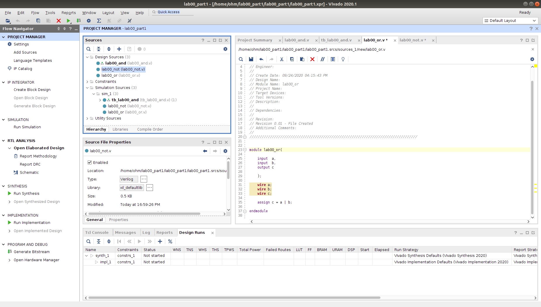
Task: Delete selection with red X in editor toolbar
Action: point(312,59)
